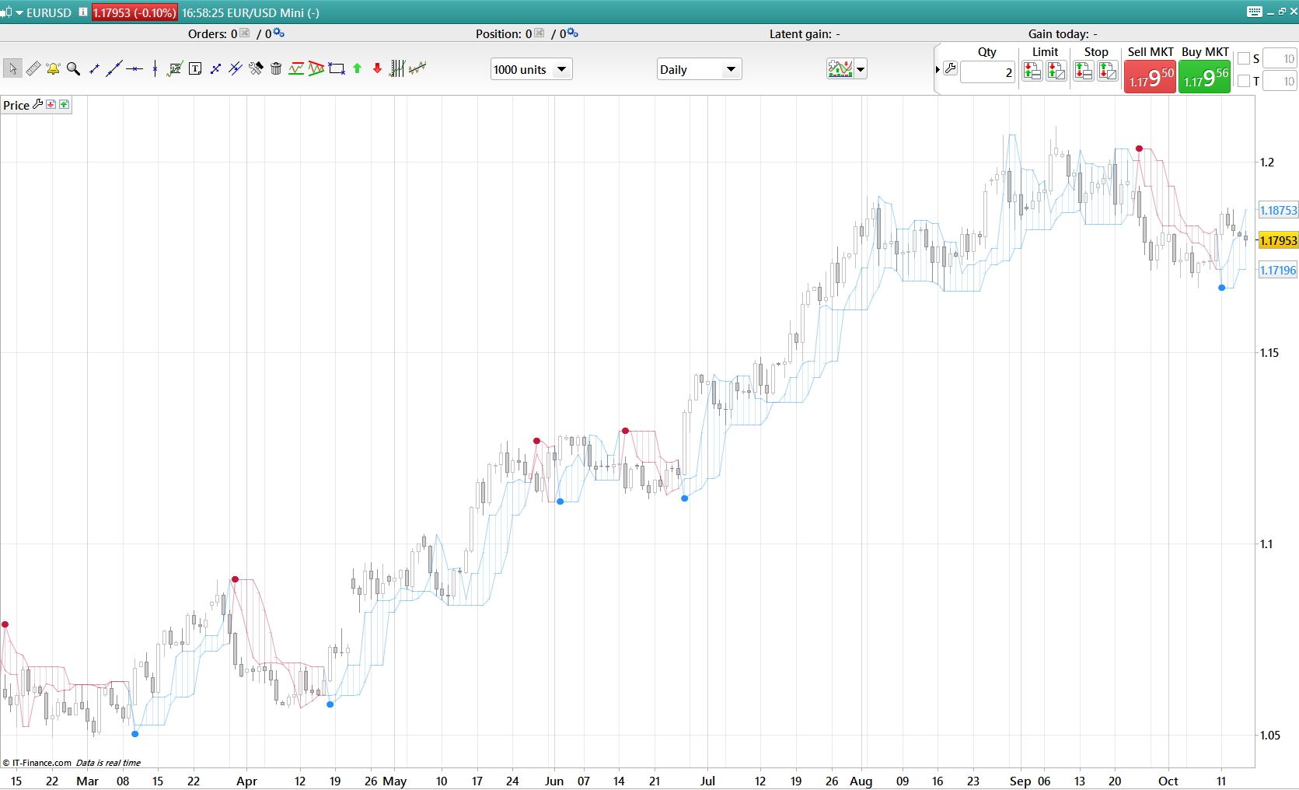
Task: Open the wrench and hammer object tools
Action: [x=256, y=68]
